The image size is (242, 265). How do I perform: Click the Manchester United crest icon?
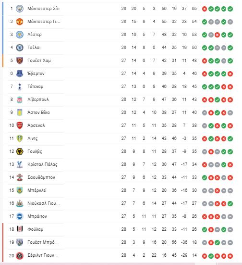[x=20, y=22]
